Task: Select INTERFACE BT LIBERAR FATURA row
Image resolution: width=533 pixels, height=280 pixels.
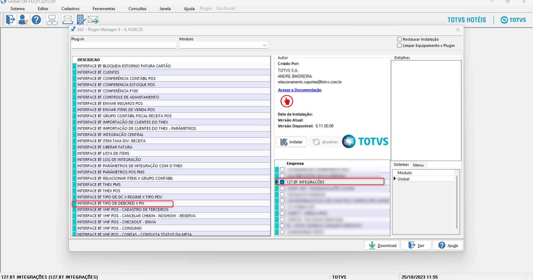Action: pos(172,147)
